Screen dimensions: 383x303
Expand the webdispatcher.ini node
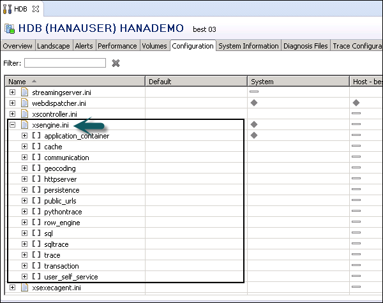[x=12, y=103]
